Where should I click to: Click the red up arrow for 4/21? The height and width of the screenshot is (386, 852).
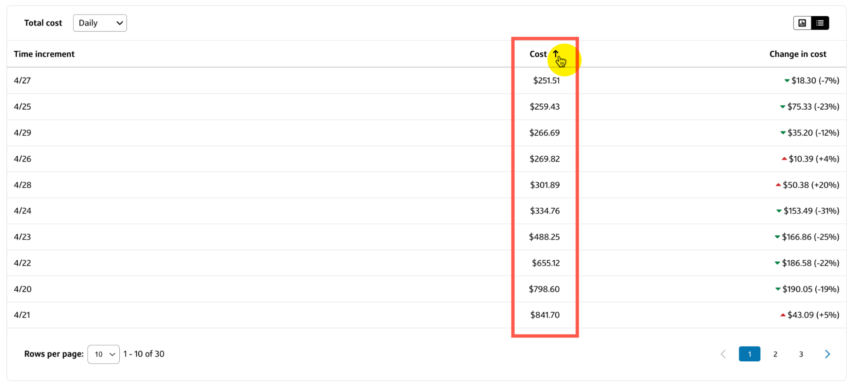(783, 315)
